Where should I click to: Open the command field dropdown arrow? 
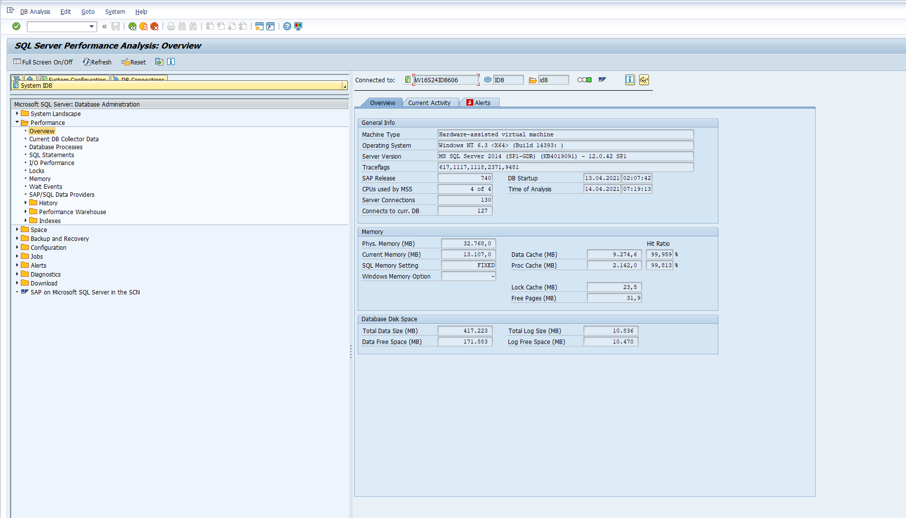click(91, 26)
